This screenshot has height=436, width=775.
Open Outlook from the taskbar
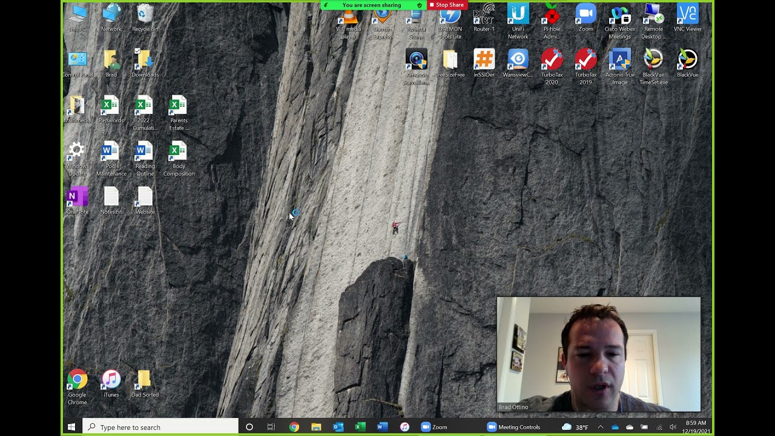(338, 427)
